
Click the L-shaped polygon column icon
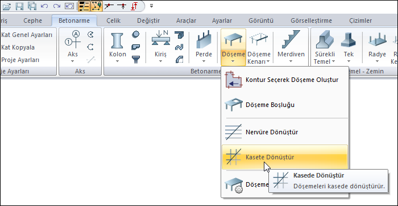pos(135,47)
